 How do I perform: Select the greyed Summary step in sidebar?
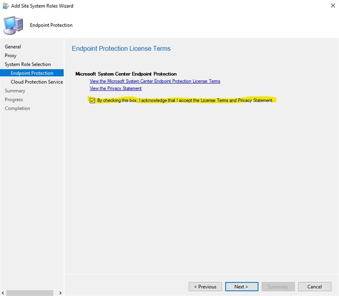tap(15, 91)
